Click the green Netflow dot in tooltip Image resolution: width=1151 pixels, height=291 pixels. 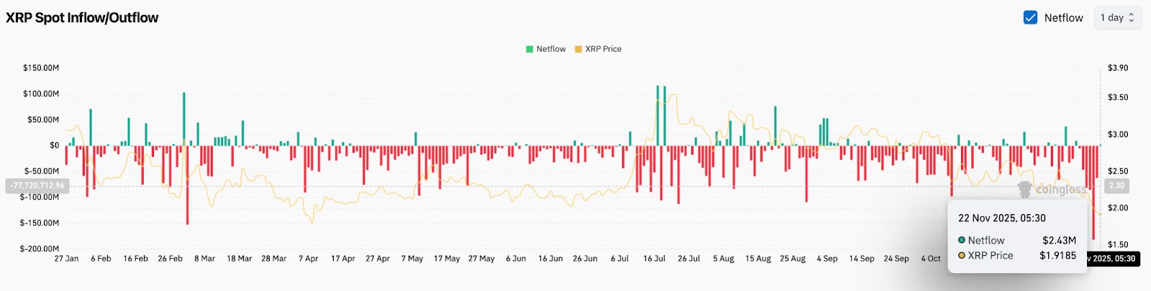[x=962, y=240]
